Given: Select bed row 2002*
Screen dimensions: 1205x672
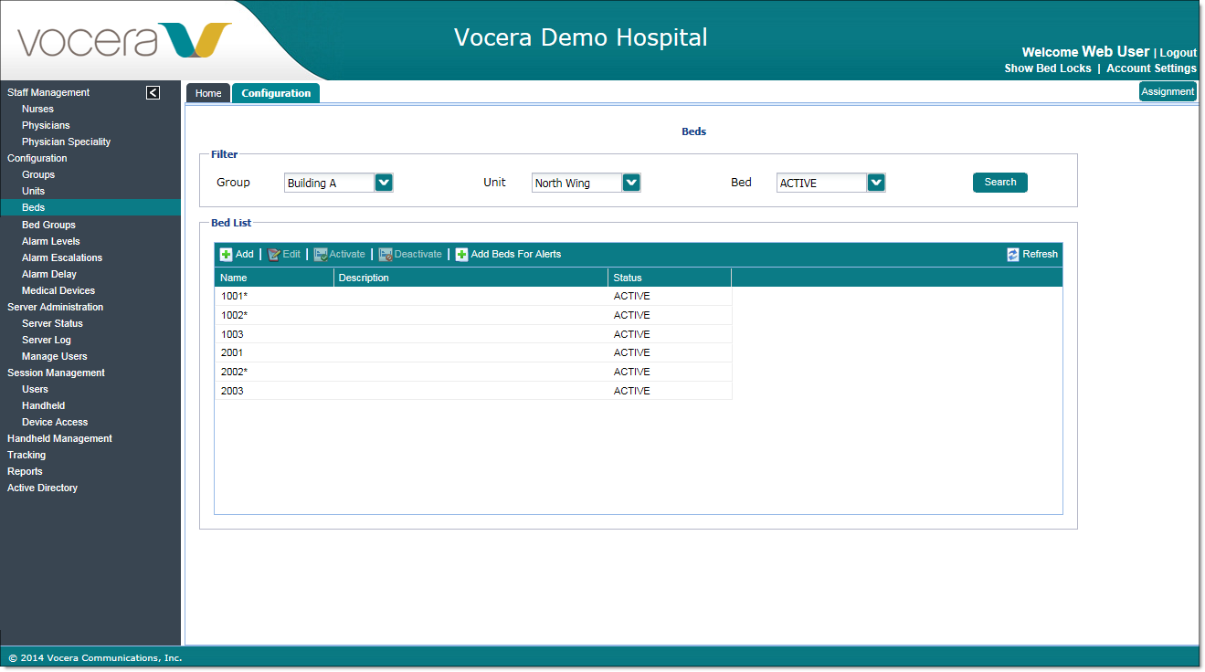Looking at the screenshot, I should tap(473, 372).
